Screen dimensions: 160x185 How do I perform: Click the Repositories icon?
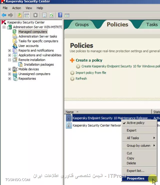pos(15,78)
